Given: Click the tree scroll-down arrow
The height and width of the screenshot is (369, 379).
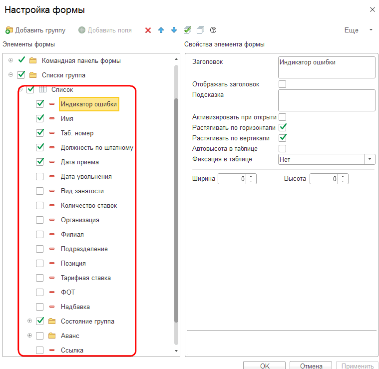Looking at the screenshot, I should point(176,351).
